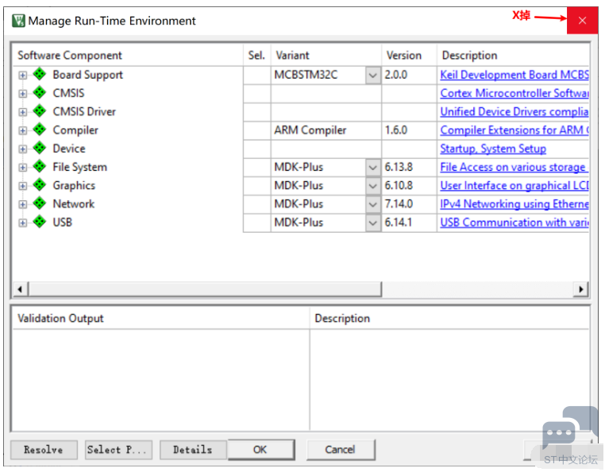Confirm with the OK button
The height and width of the screenshot is (472, 605).
point(261,450)
